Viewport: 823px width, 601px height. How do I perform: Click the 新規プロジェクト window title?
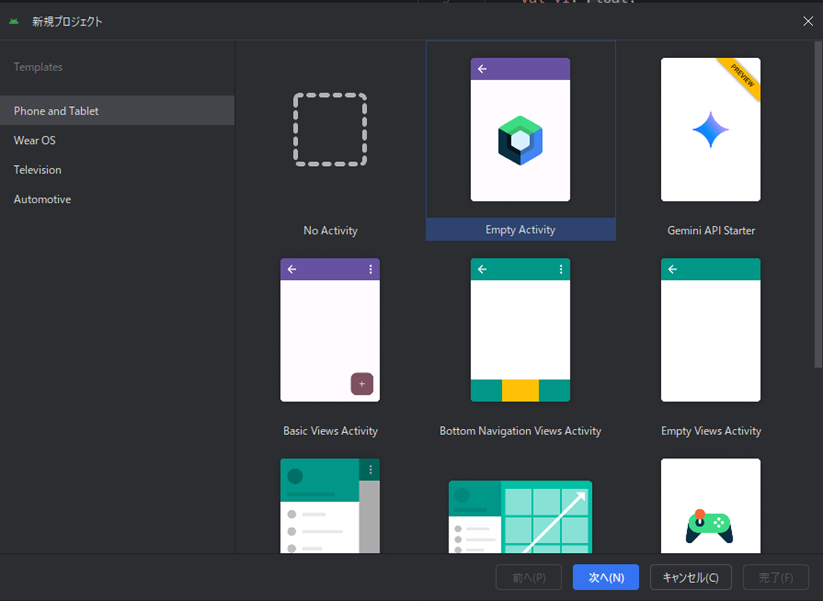pos(67,22)
